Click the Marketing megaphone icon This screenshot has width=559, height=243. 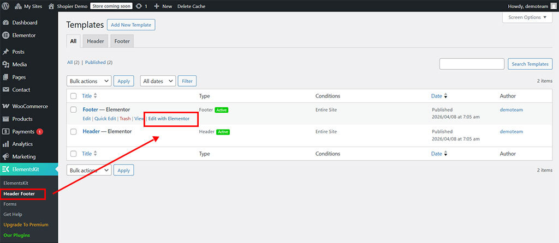(5, 156)
